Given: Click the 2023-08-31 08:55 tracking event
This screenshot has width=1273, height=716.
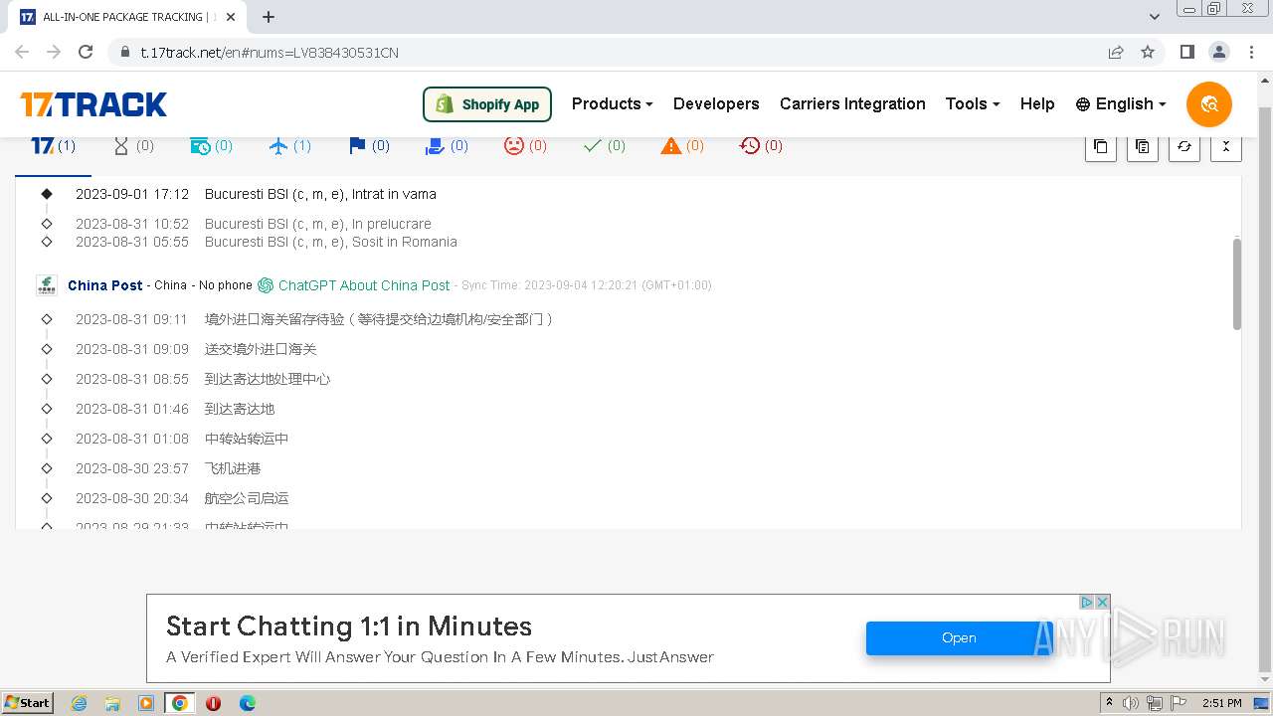Looking at the screenshot, I should point(203,379).
